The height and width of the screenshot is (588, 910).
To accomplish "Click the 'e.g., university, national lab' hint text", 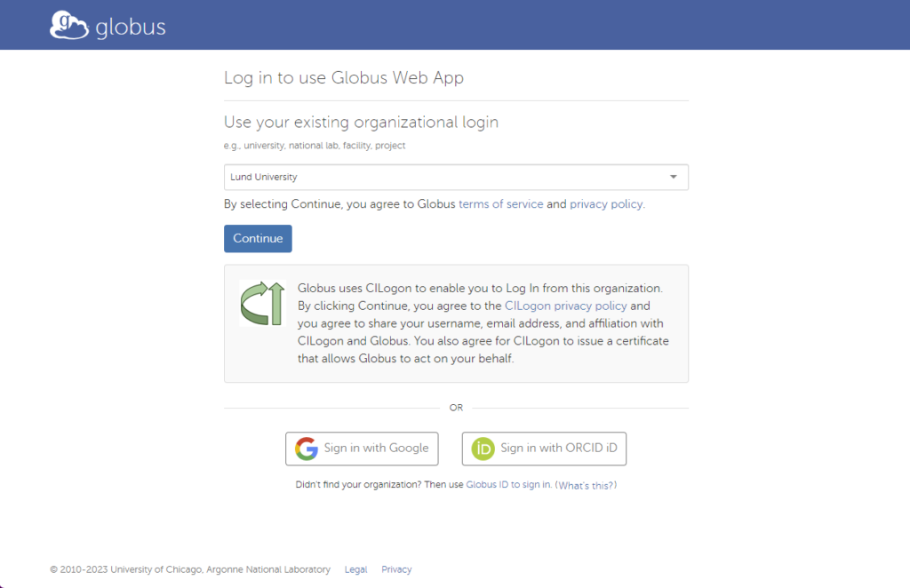I will [x=315, y=146].
